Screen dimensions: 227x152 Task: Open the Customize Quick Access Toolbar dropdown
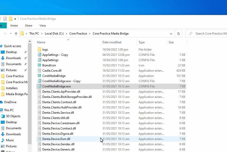[x=15, y=19]
